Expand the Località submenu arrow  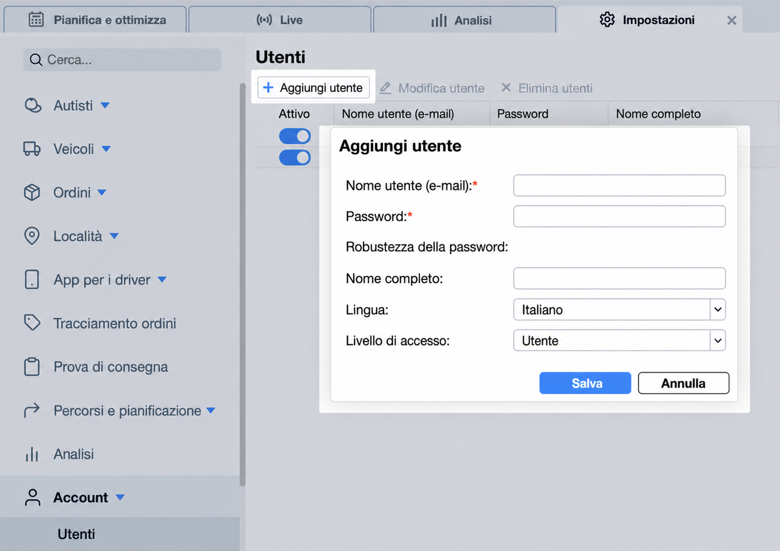(x=114, y=236)
